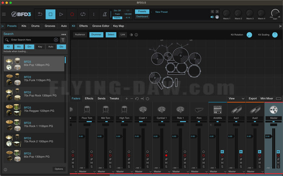Click the undo arrow in transport bar
283x176 pixels.
40,14
